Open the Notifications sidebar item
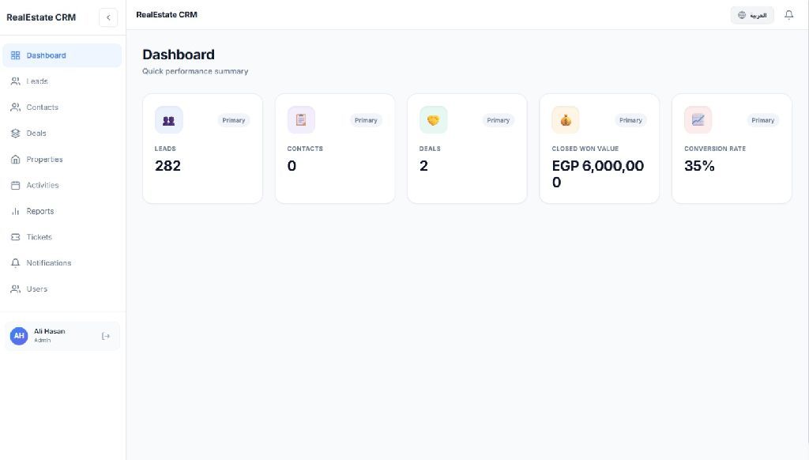This screenshot has width=809, height=460. [62, 262]
